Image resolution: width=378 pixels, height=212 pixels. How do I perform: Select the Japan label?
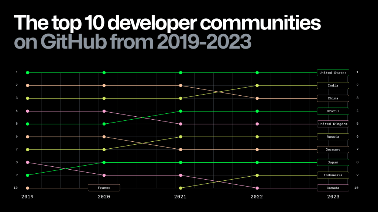(333, 162)
